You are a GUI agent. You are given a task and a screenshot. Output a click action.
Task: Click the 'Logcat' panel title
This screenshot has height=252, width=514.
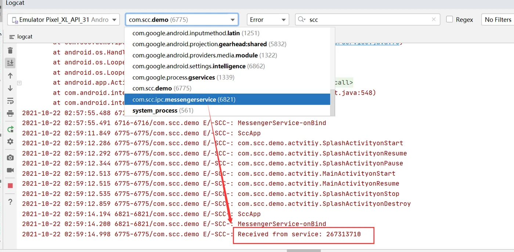15,3
